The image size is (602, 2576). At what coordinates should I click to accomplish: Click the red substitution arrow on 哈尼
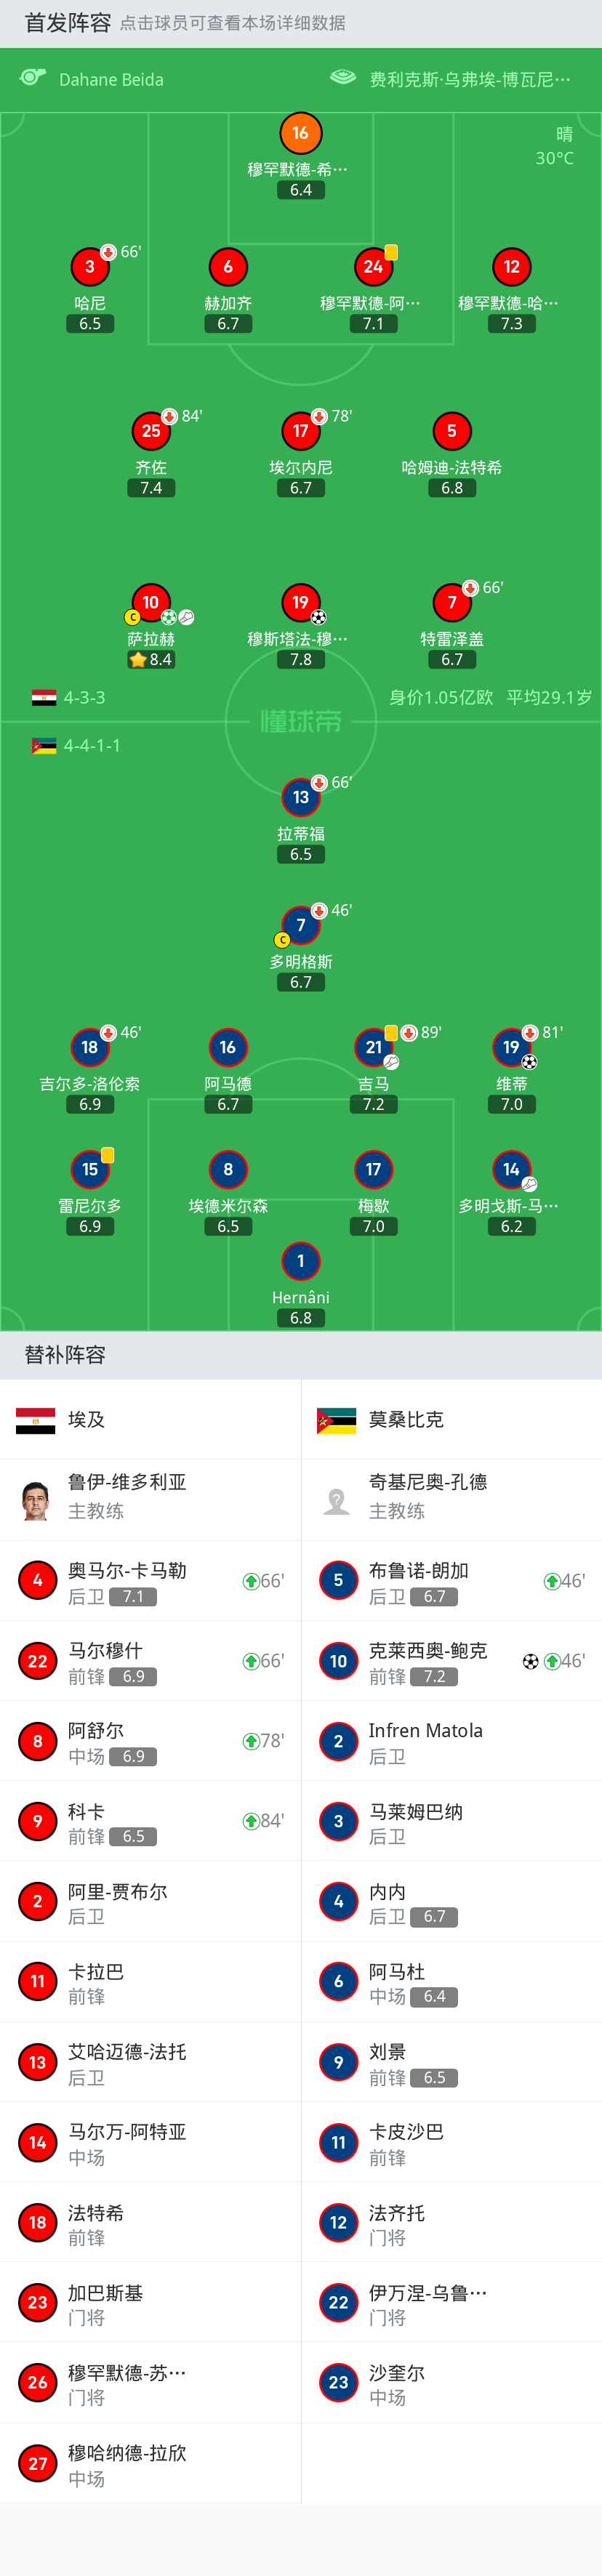(x=107, y=252)
